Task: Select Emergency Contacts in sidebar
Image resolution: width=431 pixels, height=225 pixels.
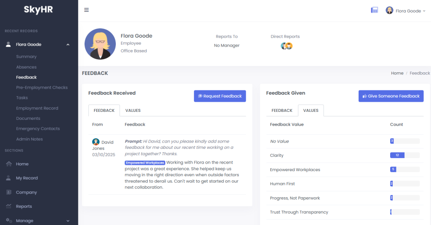Action: pos(38,129)
